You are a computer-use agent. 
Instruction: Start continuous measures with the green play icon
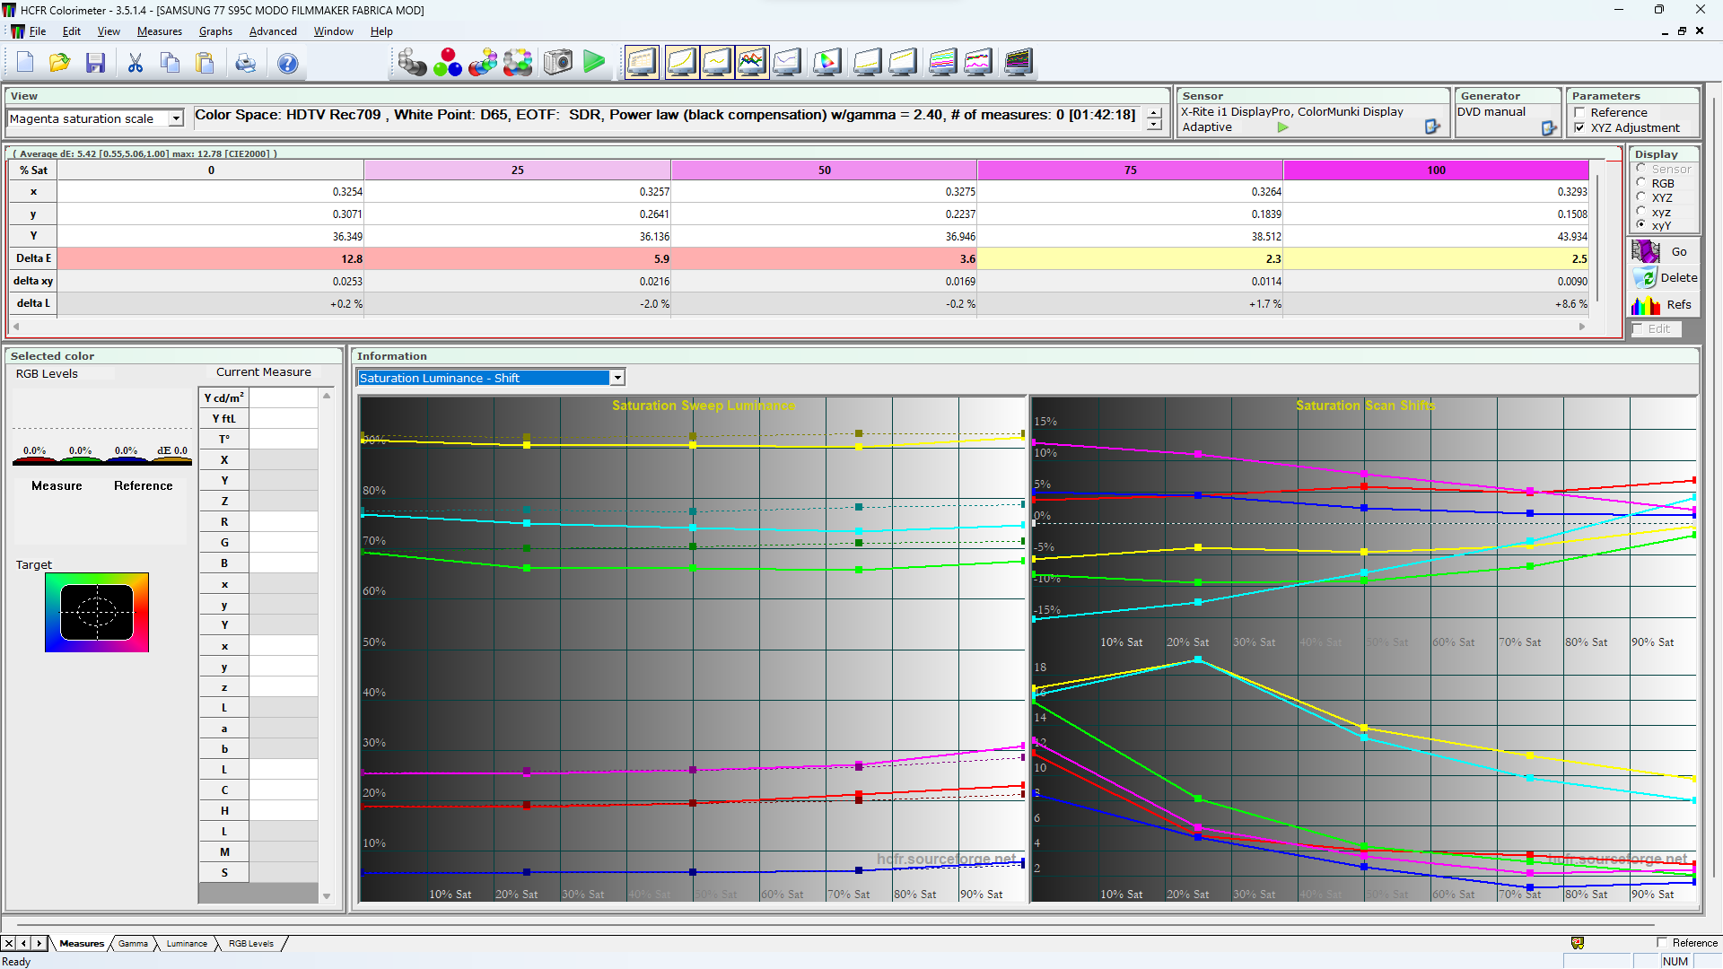(x=594, y=62)
